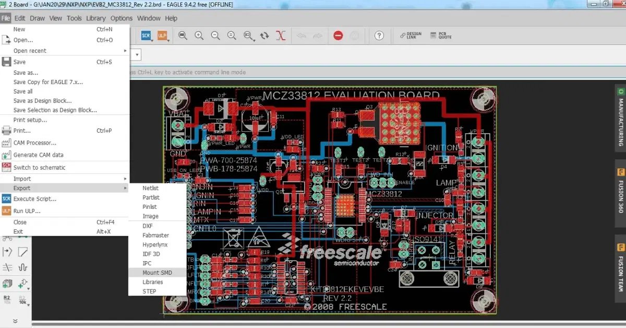Choose Print... from the File menu
Image resolution: width=626 pixels, height=328 pixels.
click(65, 131)
